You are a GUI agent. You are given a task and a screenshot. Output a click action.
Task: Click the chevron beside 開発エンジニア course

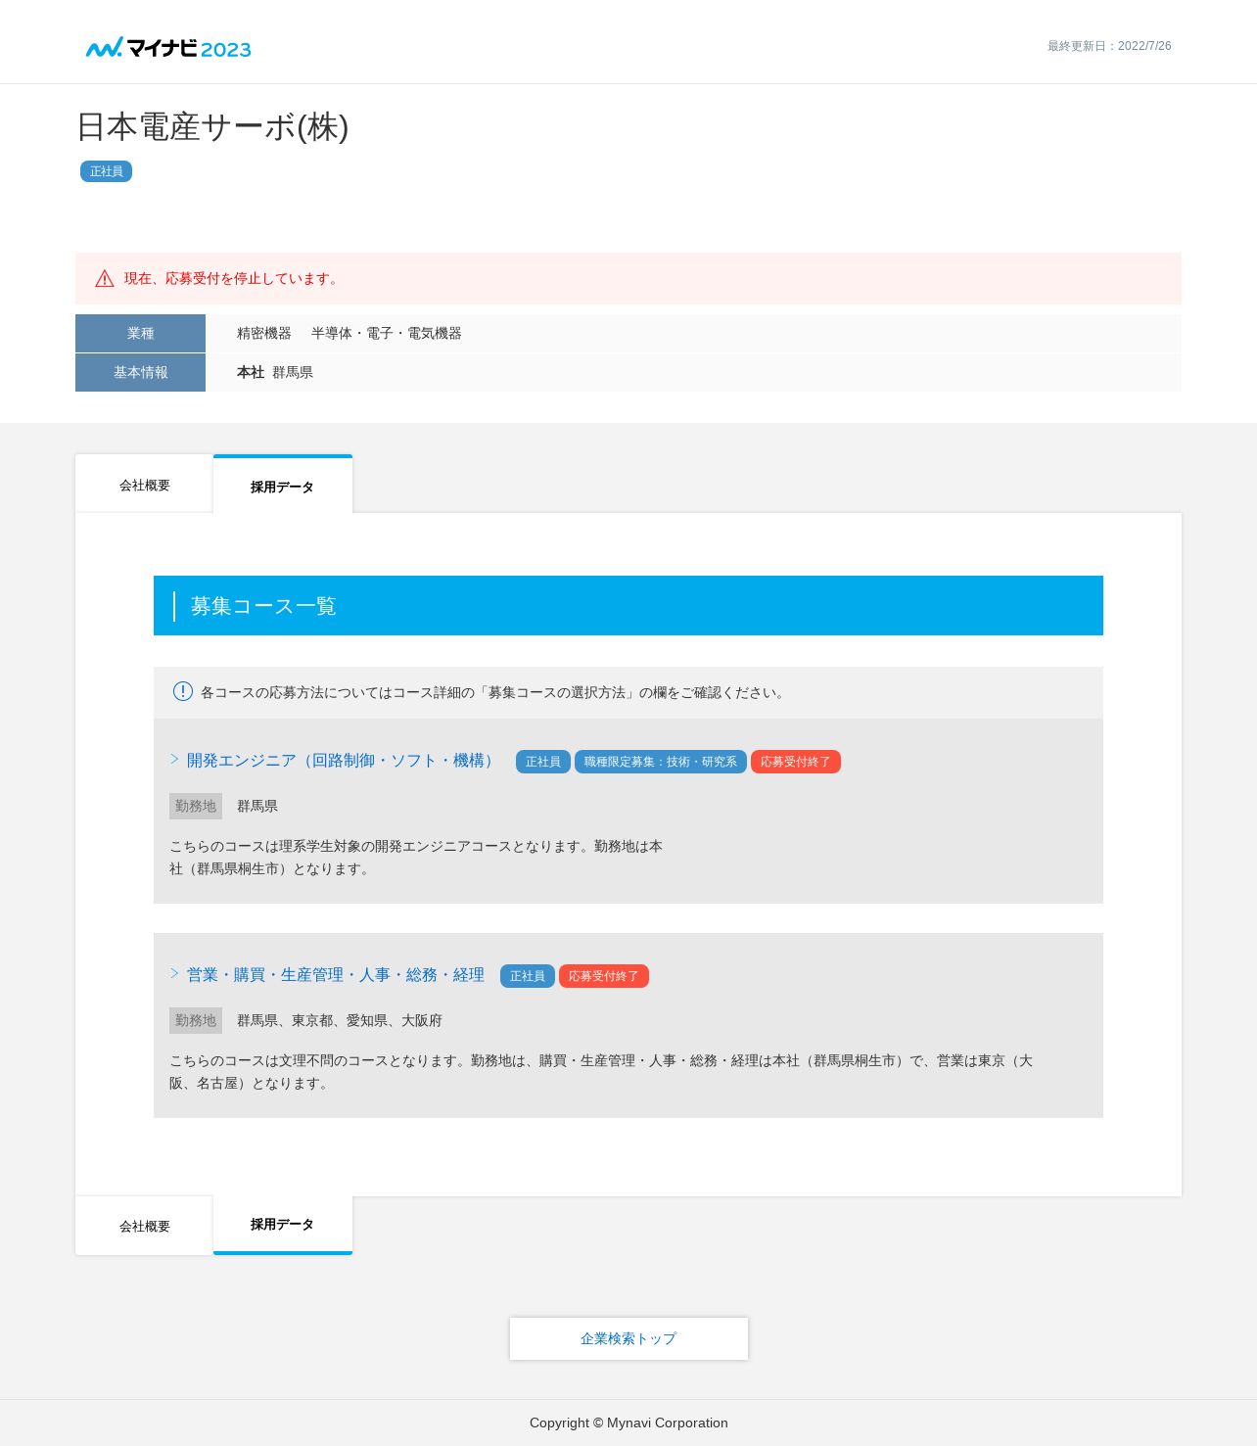[174, 759]
